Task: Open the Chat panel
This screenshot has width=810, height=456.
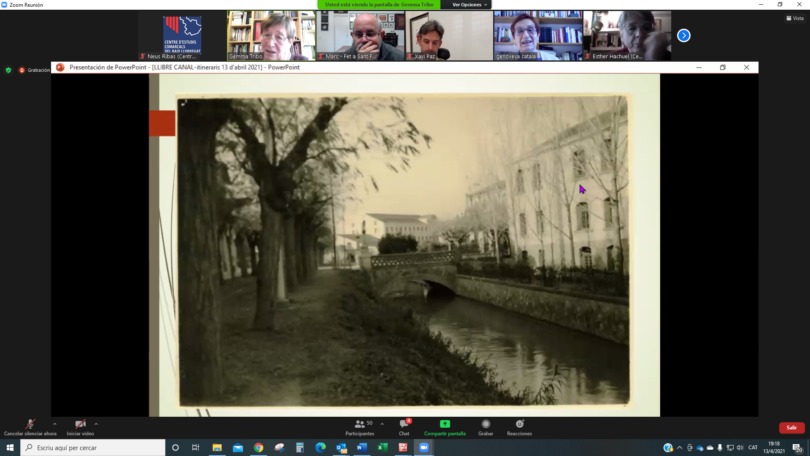Action: (404, 424)
